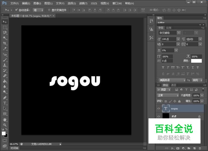Screen dimensions: 208x151
Task: Open the 组 auto-select dropdown
Action: click(x=38, y=10)
